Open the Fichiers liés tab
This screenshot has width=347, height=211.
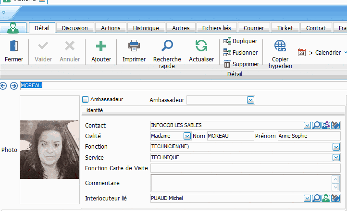216,28
